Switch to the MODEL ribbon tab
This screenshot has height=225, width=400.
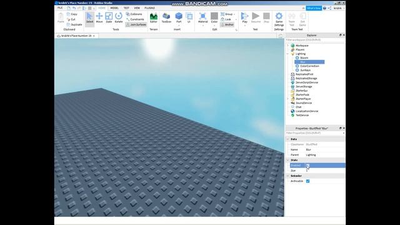click(114, 8)
